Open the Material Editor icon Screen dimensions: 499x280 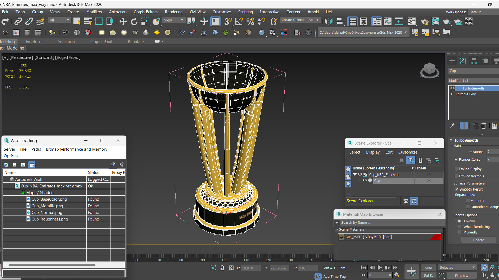(x=411, y=22)
